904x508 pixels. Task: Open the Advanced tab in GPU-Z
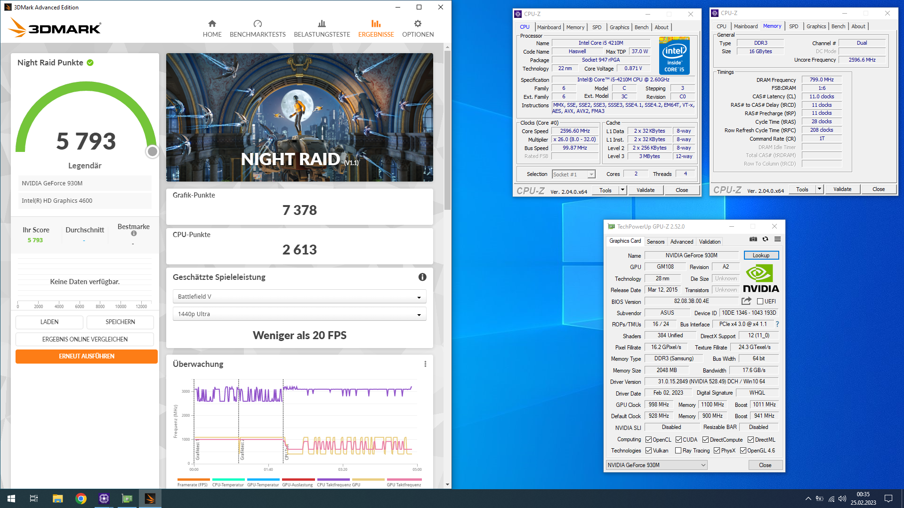click(x=681, y=242)
